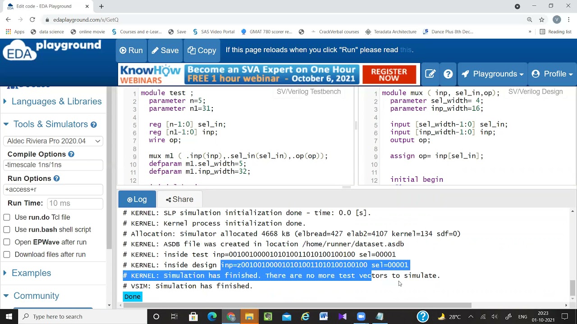
Task: Click the taskbar search box
Action: coord(82,316)
